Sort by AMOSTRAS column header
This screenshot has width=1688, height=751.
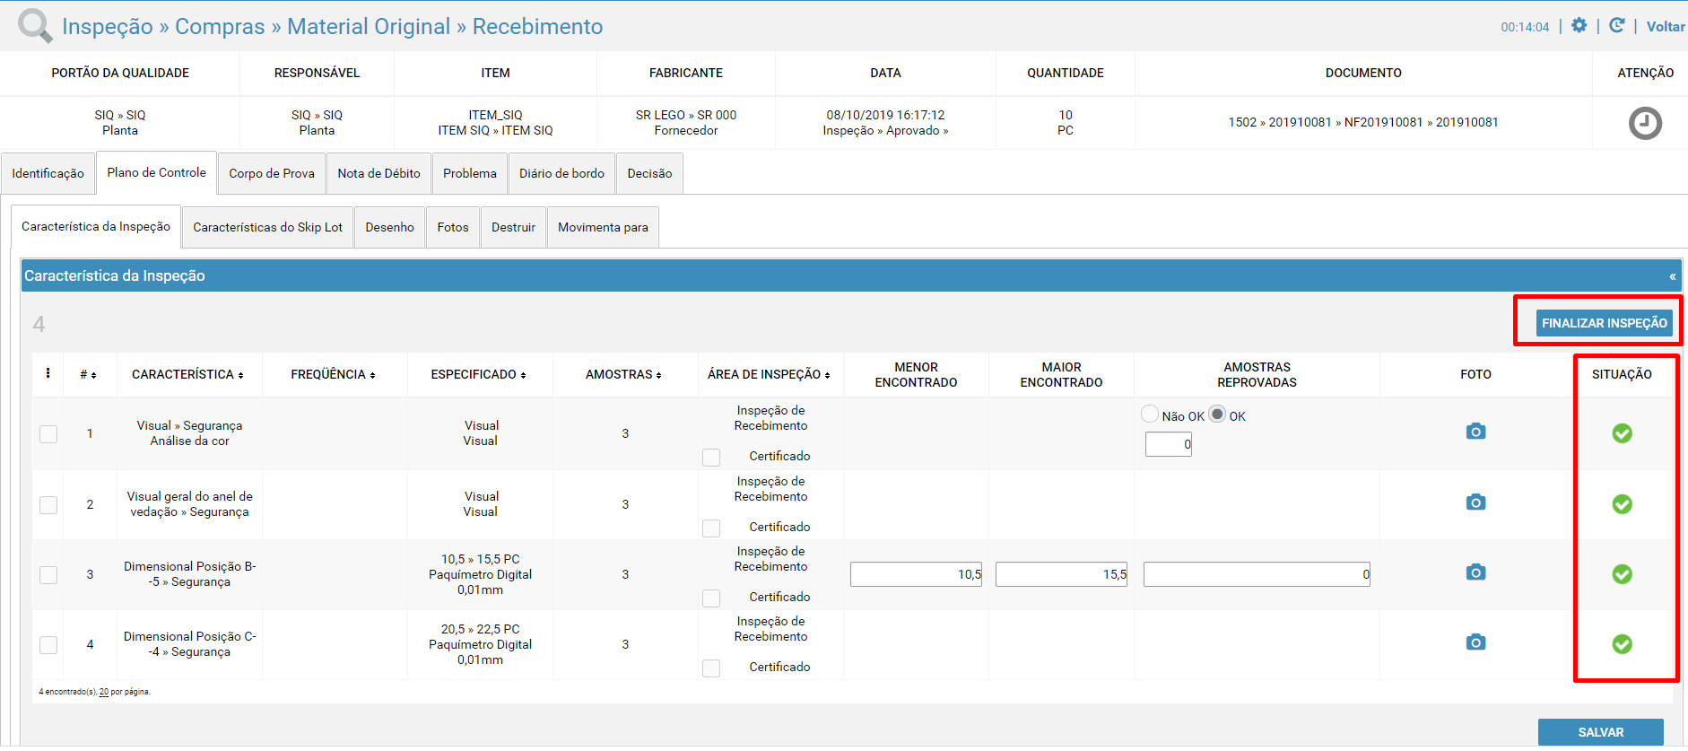tap(623, 374)
